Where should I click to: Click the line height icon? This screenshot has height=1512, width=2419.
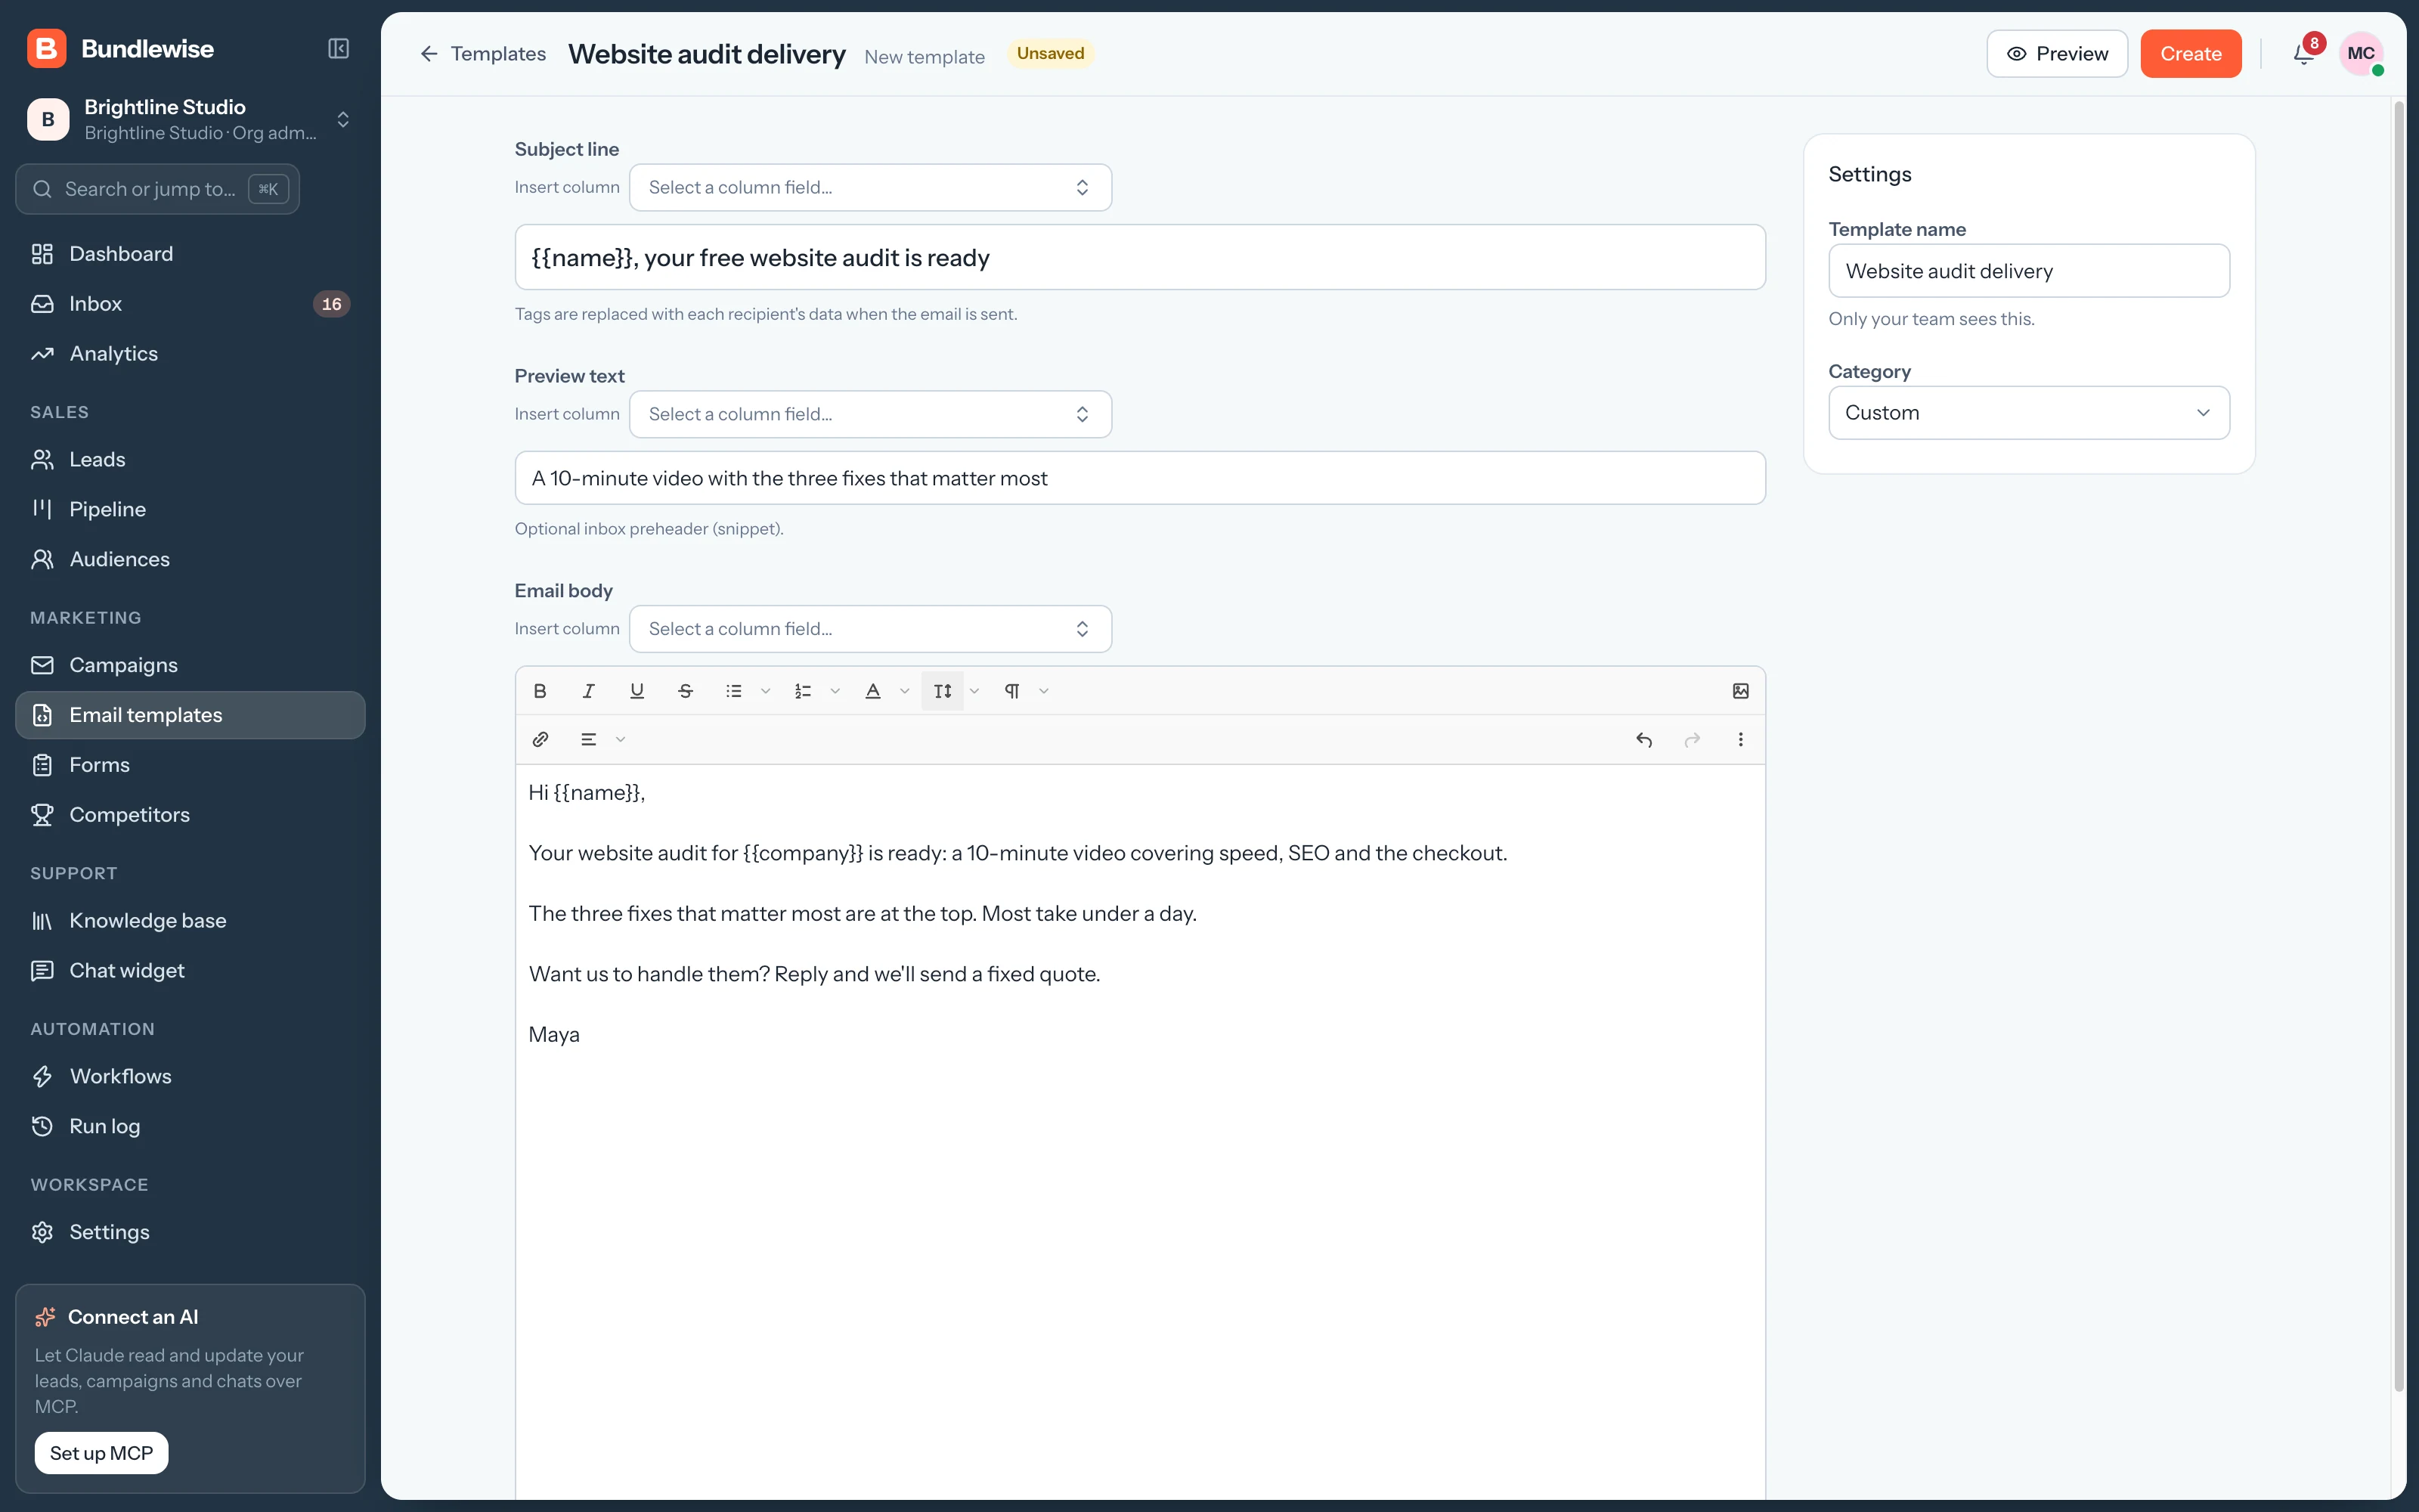943,691
